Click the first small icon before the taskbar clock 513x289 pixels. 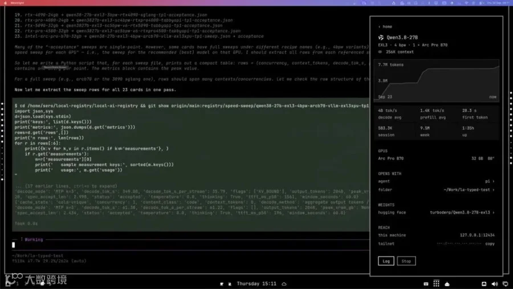pos(222,284)
